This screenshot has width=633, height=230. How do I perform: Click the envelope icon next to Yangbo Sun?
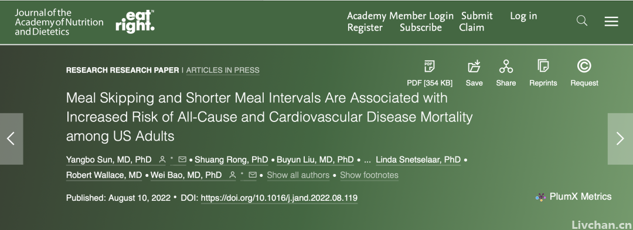pos(182,159)
